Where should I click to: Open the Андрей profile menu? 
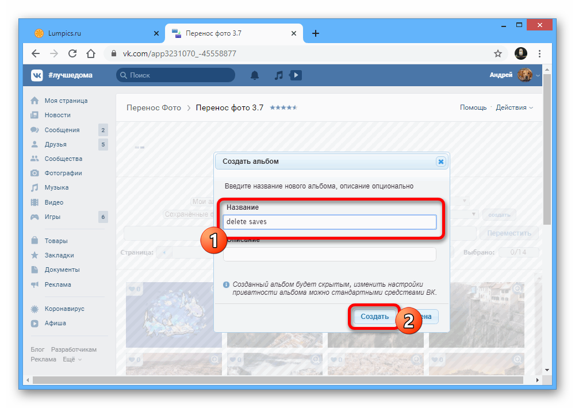click(514, 75)
